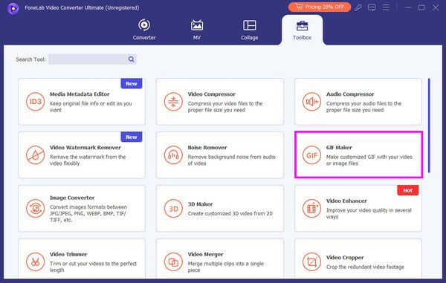This screenshot has width=446, height=283.
Task: Click the Video Watermark Remover icon
Action: (35, 154)
